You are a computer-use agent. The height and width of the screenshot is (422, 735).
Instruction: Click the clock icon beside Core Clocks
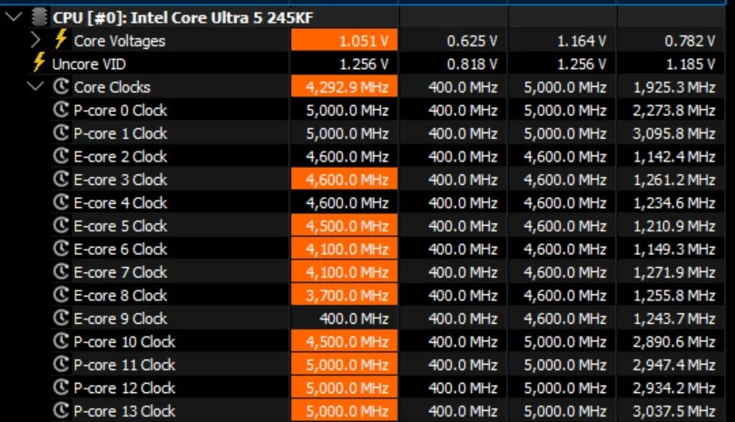tap(62, 87)
